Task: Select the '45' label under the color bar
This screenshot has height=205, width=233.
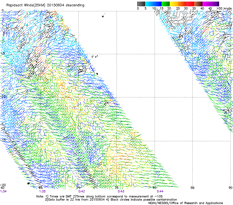Action: 210,8
